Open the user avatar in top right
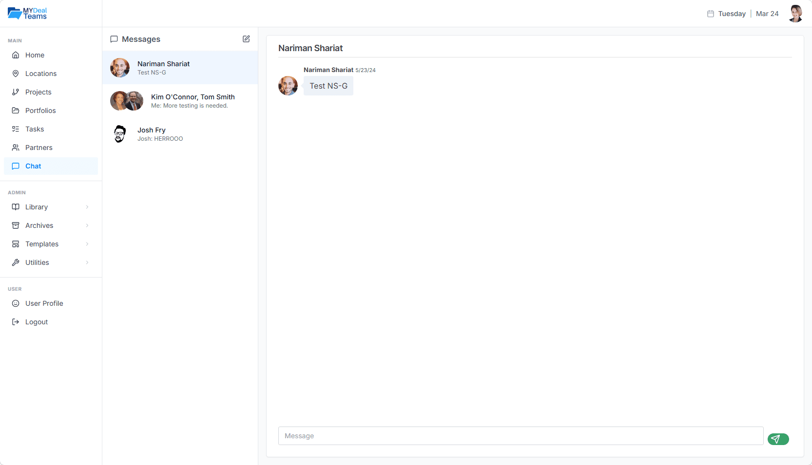This screenshot has height=465, width=812. tap(795, 14)
